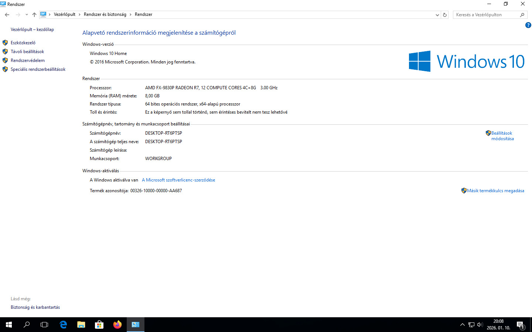Open Eszközkezelő
The image size is (532, 332).
click(x=23, y=43)
